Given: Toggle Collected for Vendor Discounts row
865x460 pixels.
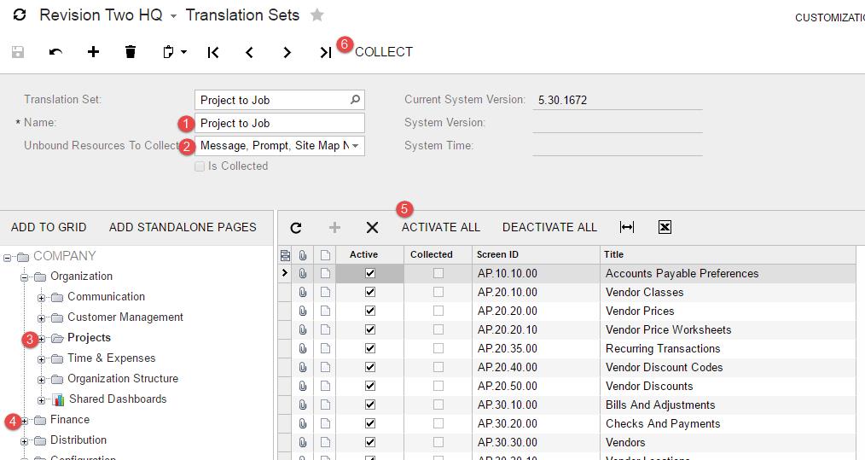Looking at the screenshot, I should pos(438,386).
